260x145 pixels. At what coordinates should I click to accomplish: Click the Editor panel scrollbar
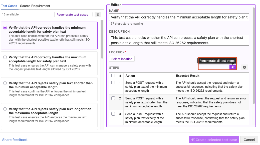254,56
